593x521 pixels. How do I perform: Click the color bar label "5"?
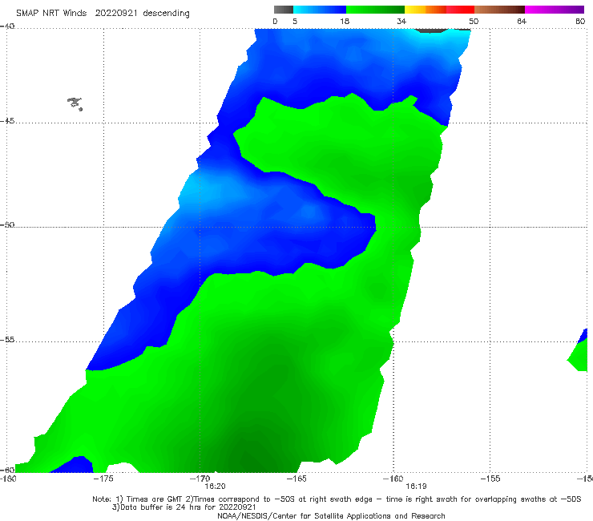pyautogui.click(x=295, y=22)
